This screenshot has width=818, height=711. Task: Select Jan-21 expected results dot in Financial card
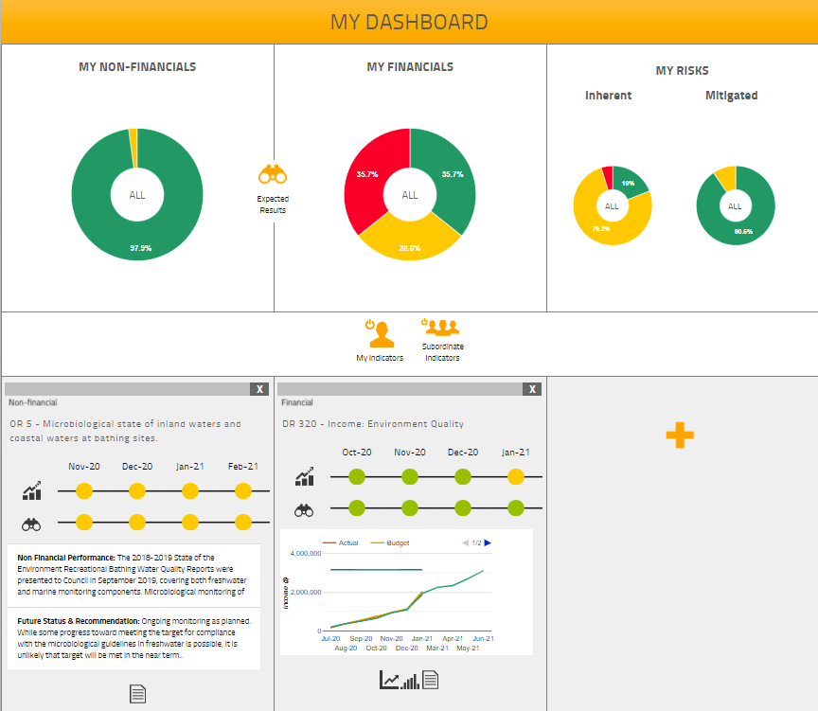click(516, 508)
